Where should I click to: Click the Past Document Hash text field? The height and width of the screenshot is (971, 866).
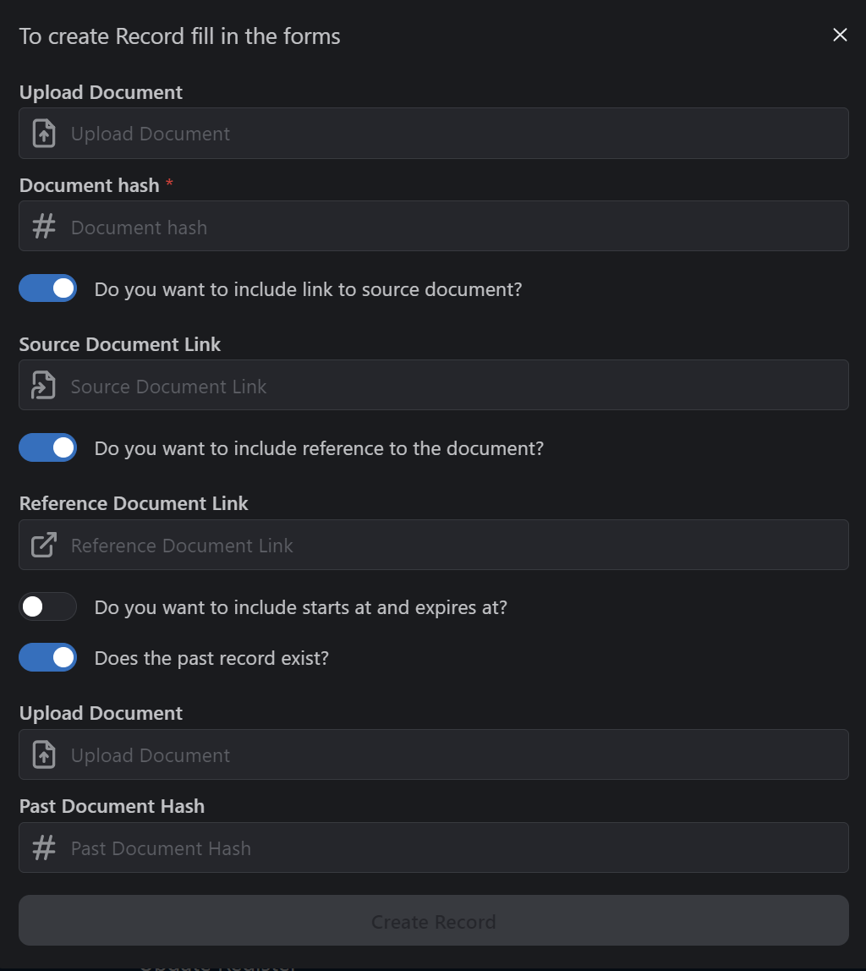click(x=433, y=848)
